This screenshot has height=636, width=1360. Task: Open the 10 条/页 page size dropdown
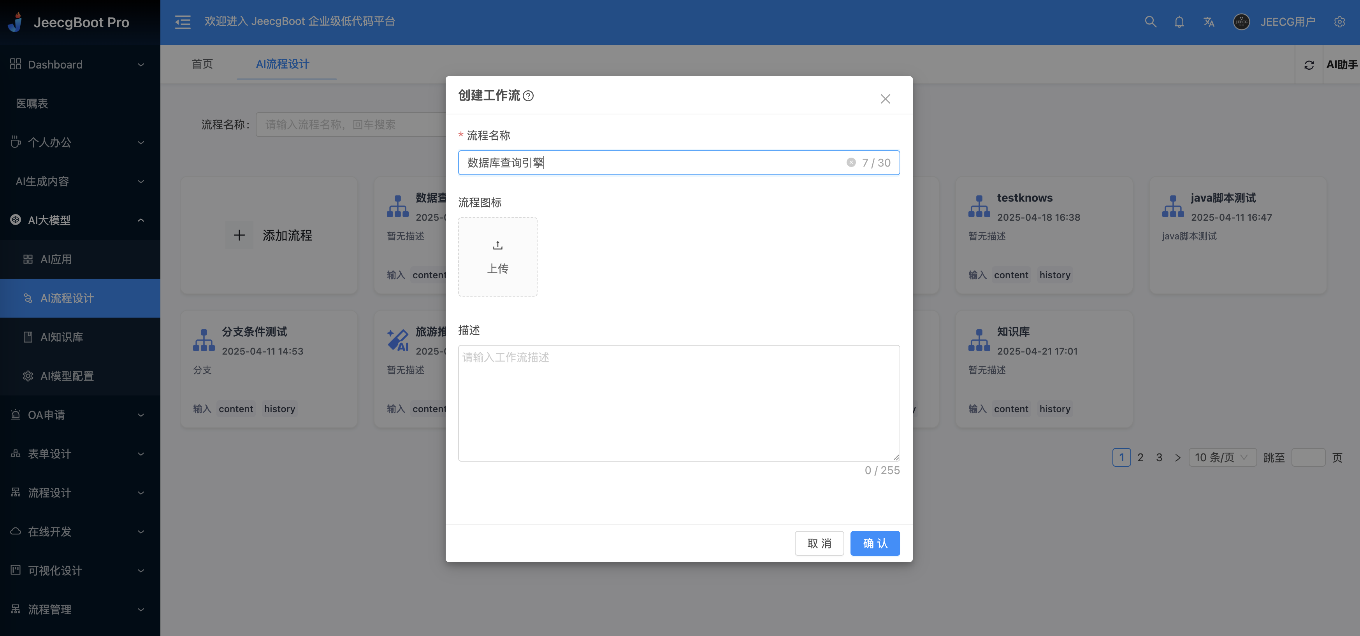click(1222, 457)
